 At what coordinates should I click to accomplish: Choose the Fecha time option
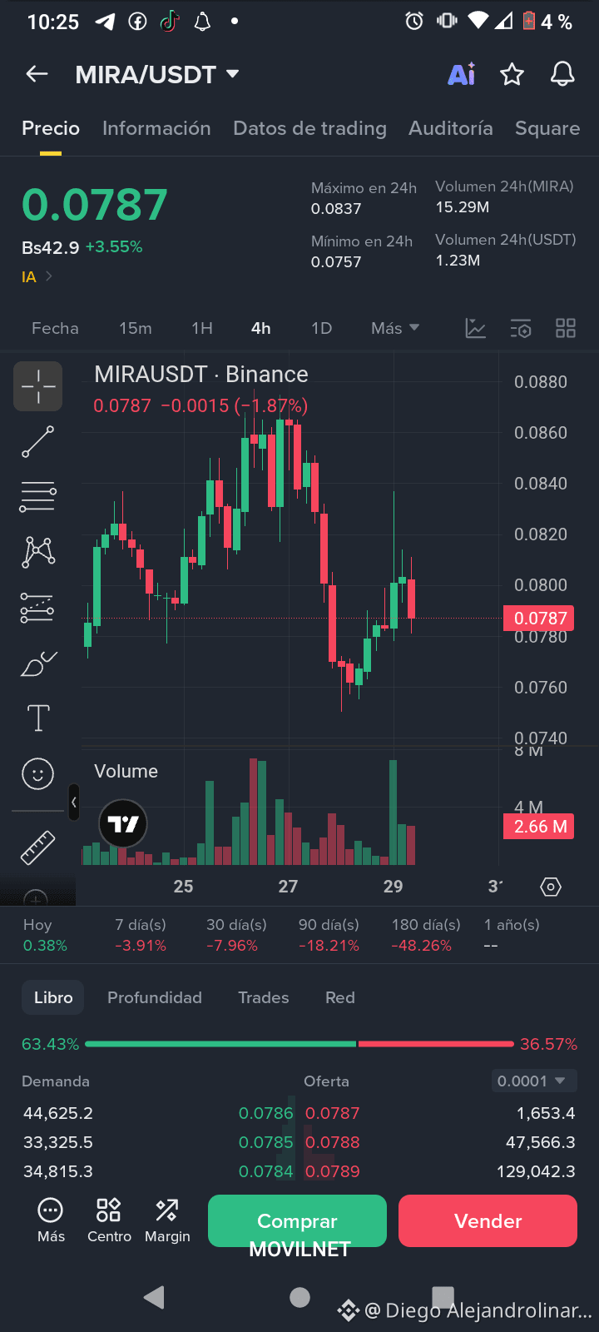(x=55, y=328)
